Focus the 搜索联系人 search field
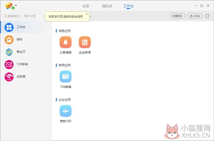The width and height of the screenshot is (214, 141). (x=23, y=16)
